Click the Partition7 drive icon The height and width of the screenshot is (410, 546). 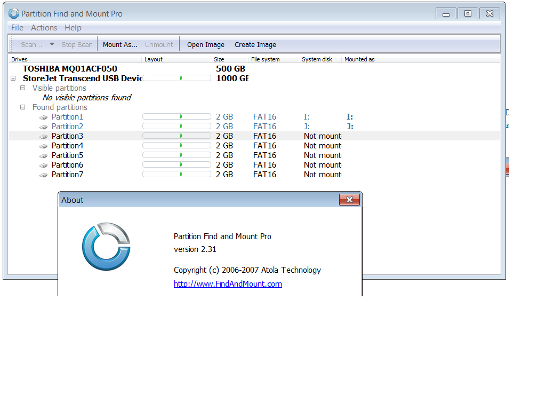click(x=44, y=175)
